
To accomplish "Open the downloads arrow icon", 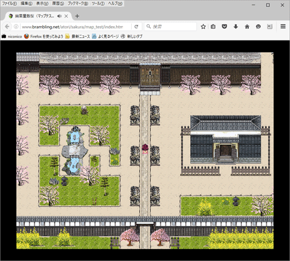I will pyautogui.click(x=235, y=27).
